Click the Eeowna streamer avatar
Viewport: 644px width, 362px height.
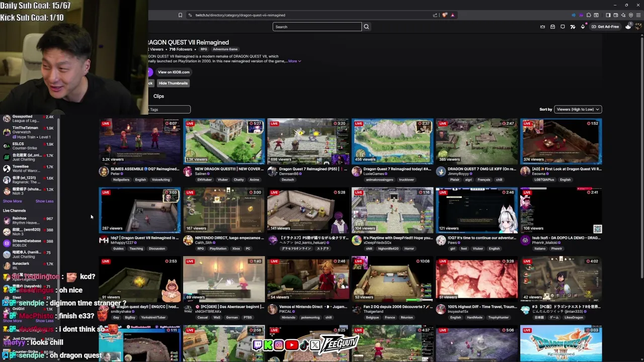click(x=525, y=171)
